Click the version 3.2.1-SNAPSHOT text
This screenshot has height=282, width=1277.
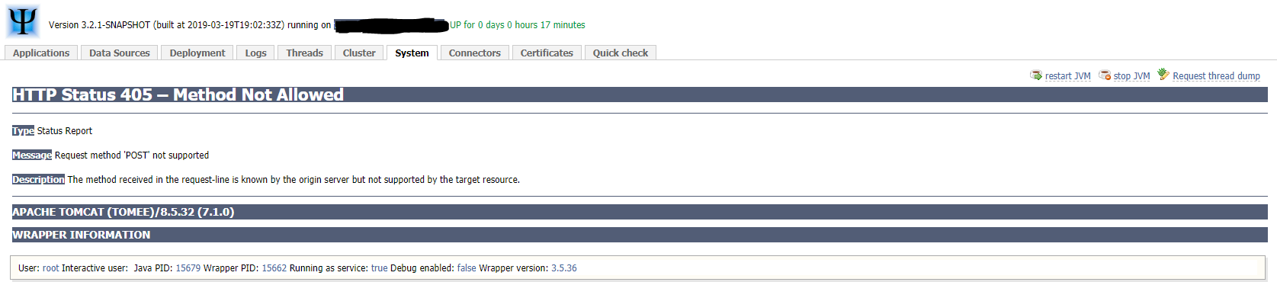tap(99, 25)
